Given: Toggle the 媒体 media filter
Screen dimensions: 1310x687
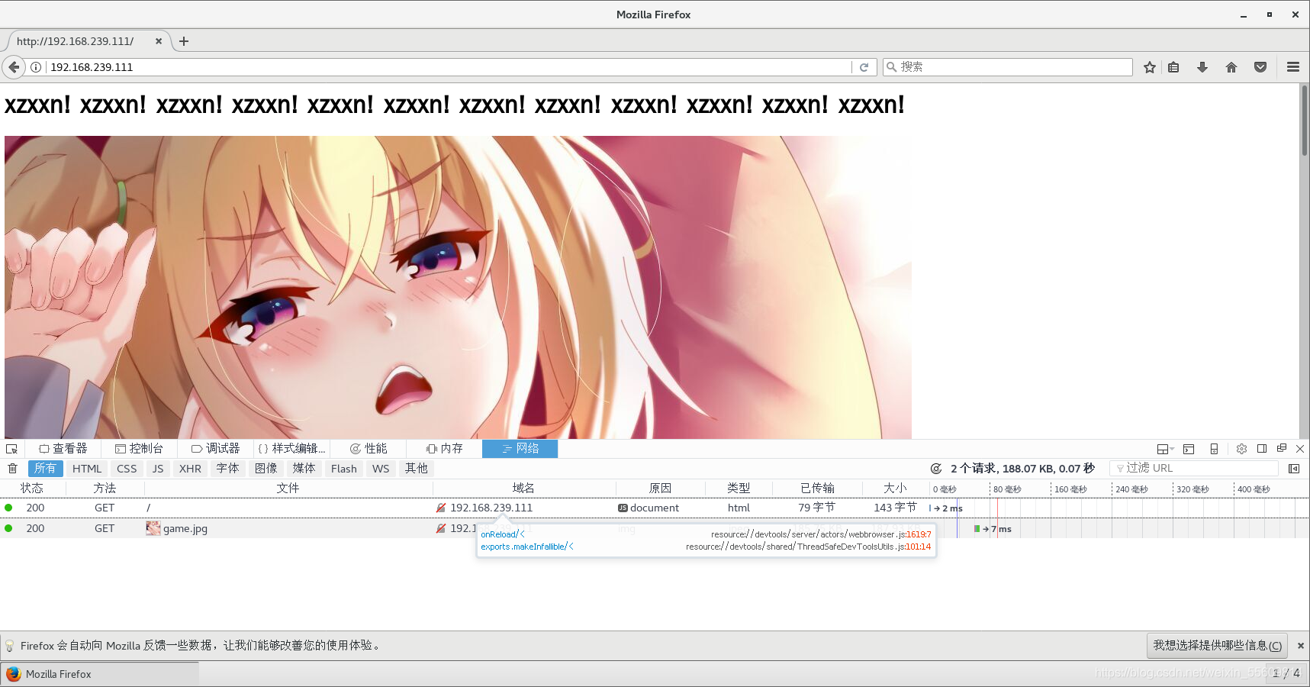Looking at the screenshot, I should coord(304,469).
